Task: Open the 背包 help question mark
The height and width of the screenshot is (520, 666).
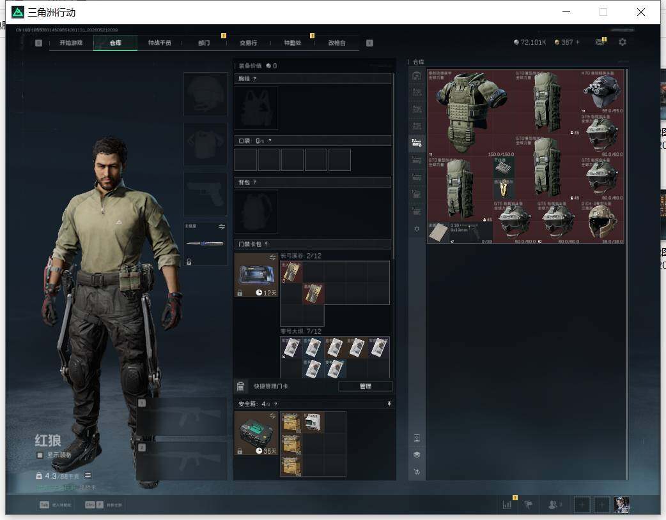Action: pyautogui.click(x=254, y=182)
